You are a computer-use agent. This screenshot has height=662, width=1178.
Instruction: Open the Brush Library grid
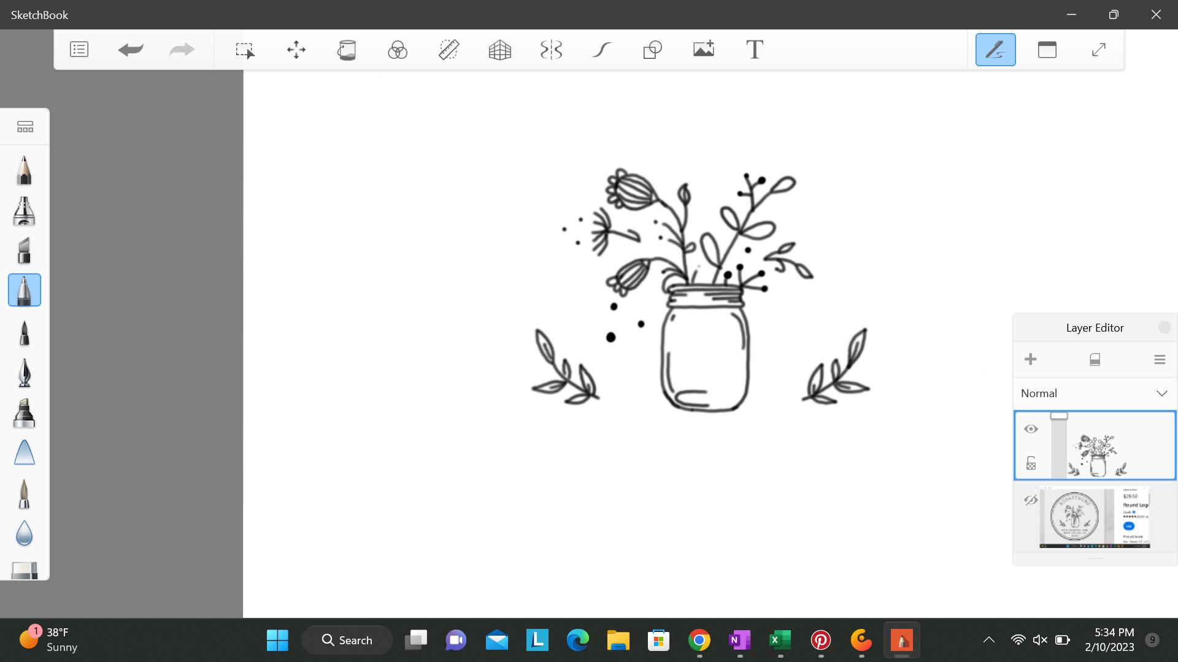tap(25, 127)
